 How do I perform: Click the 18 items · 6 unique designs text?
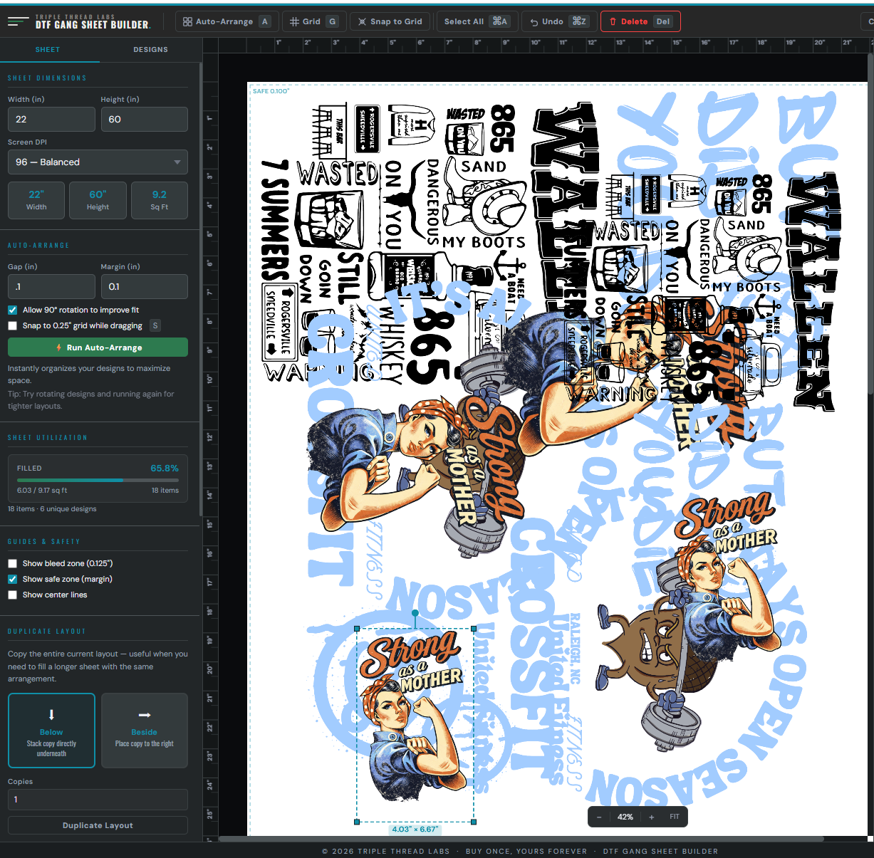click(52, 508)
